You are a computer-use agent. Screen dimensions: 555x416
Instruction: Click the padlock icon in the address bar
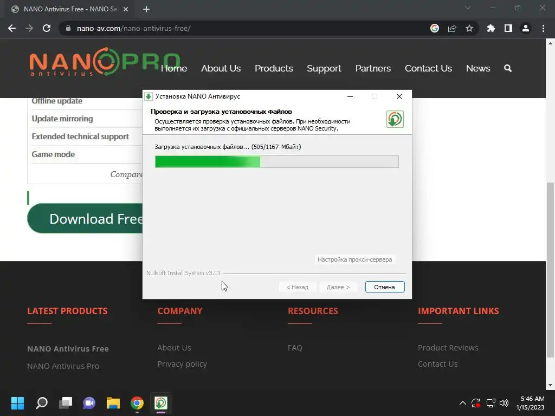click(x=68, y=28)
